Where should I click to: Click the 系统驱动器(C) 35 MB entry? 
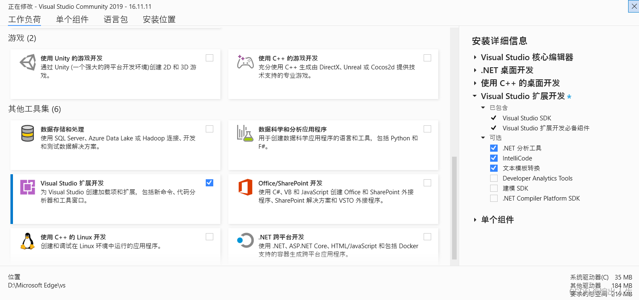point(601,277)
